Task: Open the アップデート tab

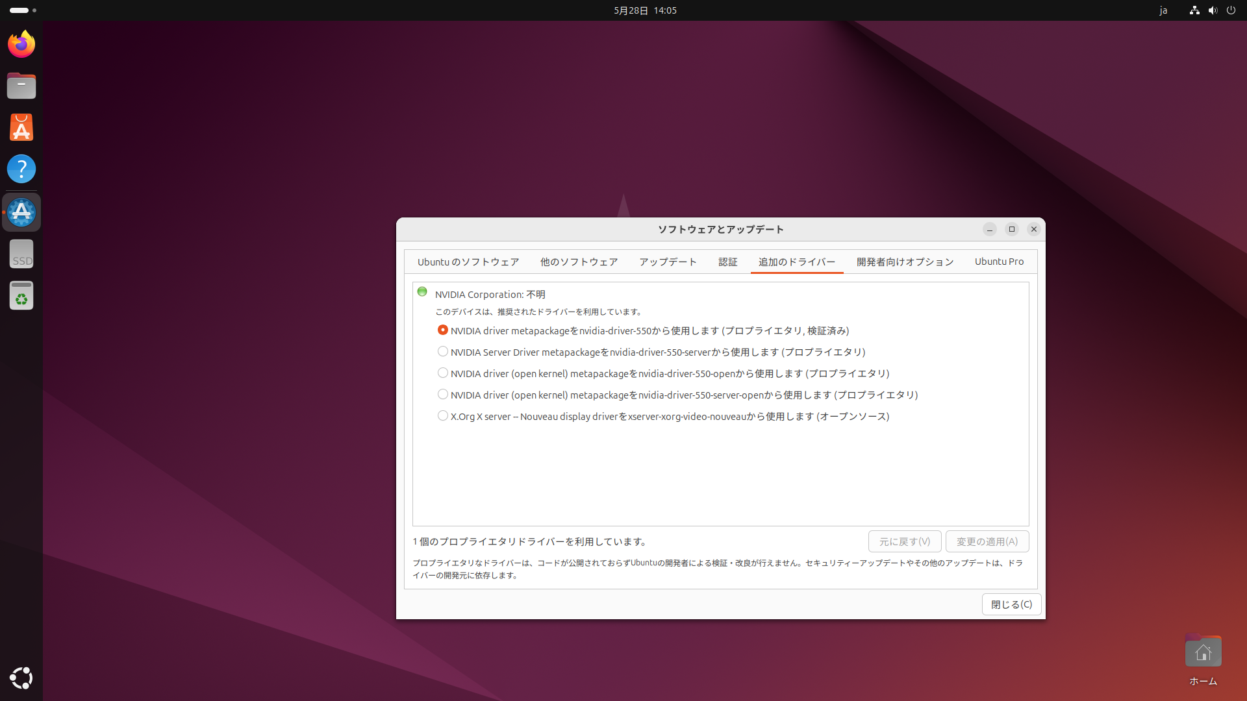Action: tap(668, 262)
